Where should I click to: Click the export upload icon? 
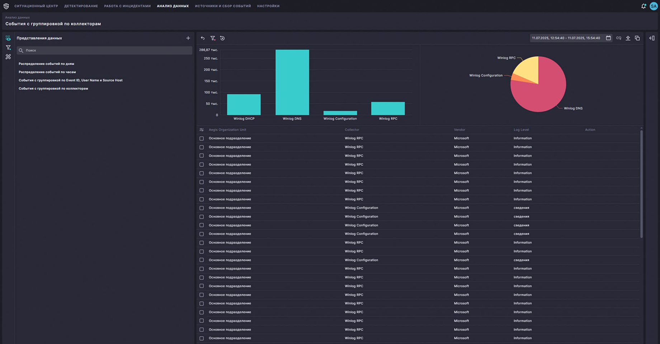(x=628, y=38)
